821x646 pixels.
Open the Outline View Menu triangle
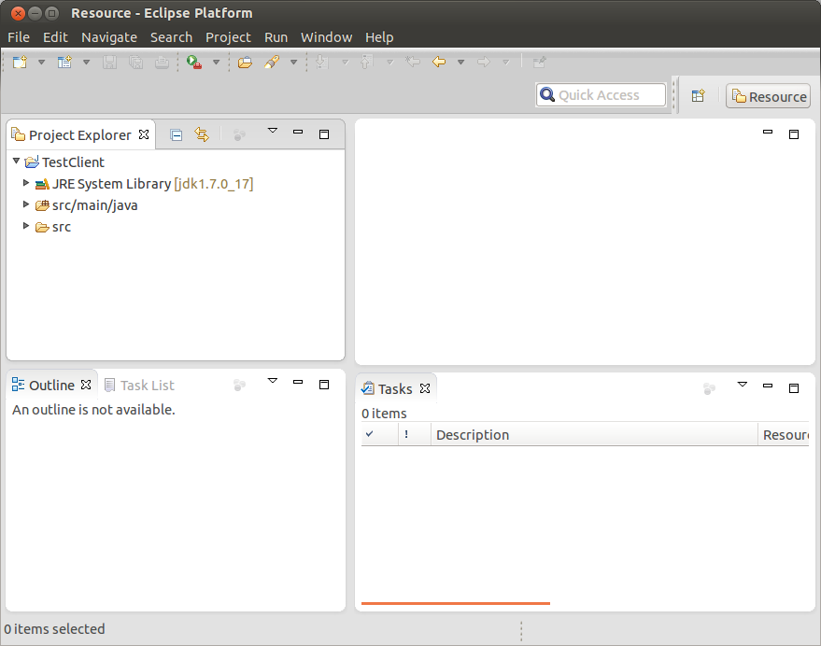click(x=273, y=381)
